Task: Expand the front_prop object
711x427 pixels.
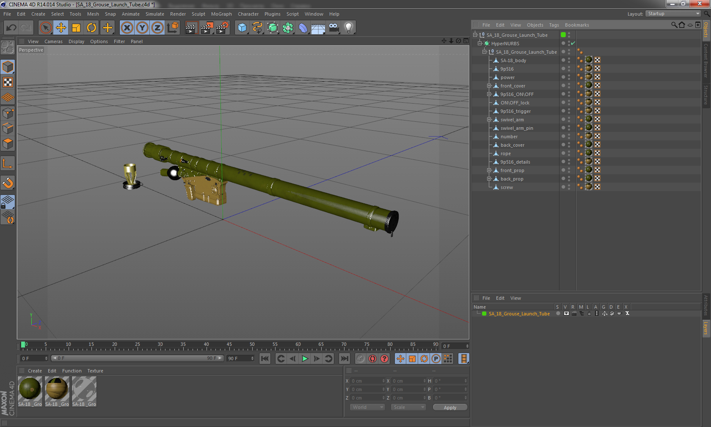Action: pyautogui.click(x=489, y=170)
